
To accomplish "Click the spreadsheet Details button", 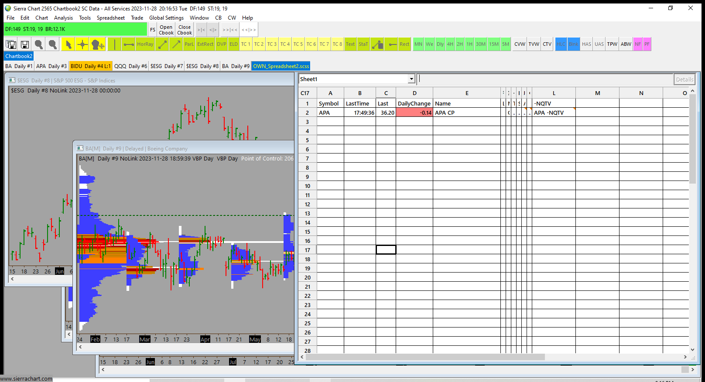I will (684, 79).
